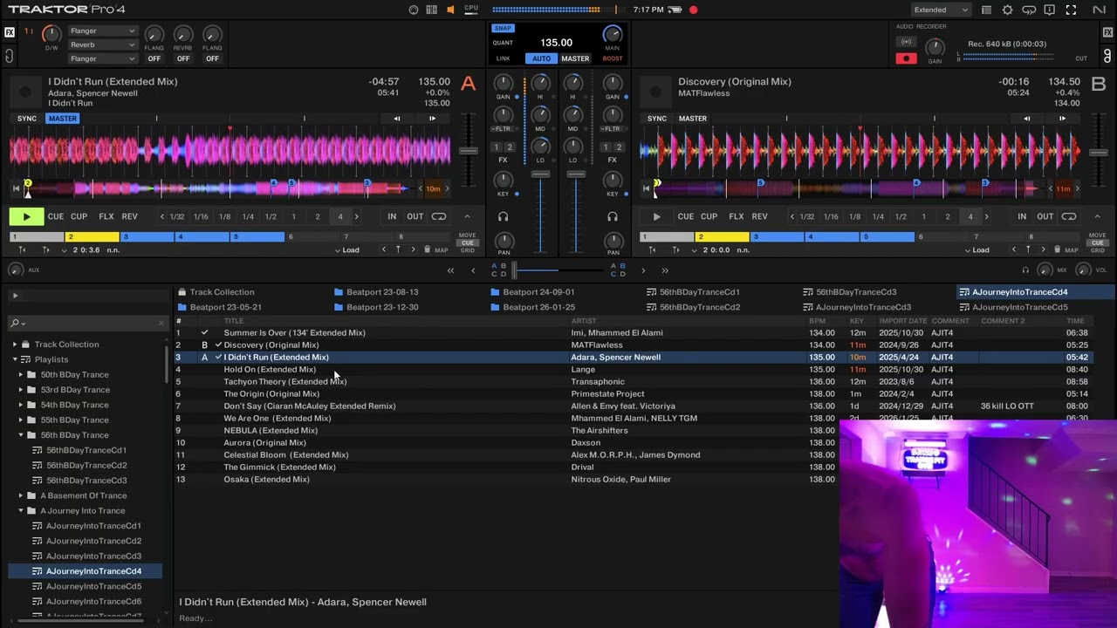Play the browser preview player

click(15, 296)
